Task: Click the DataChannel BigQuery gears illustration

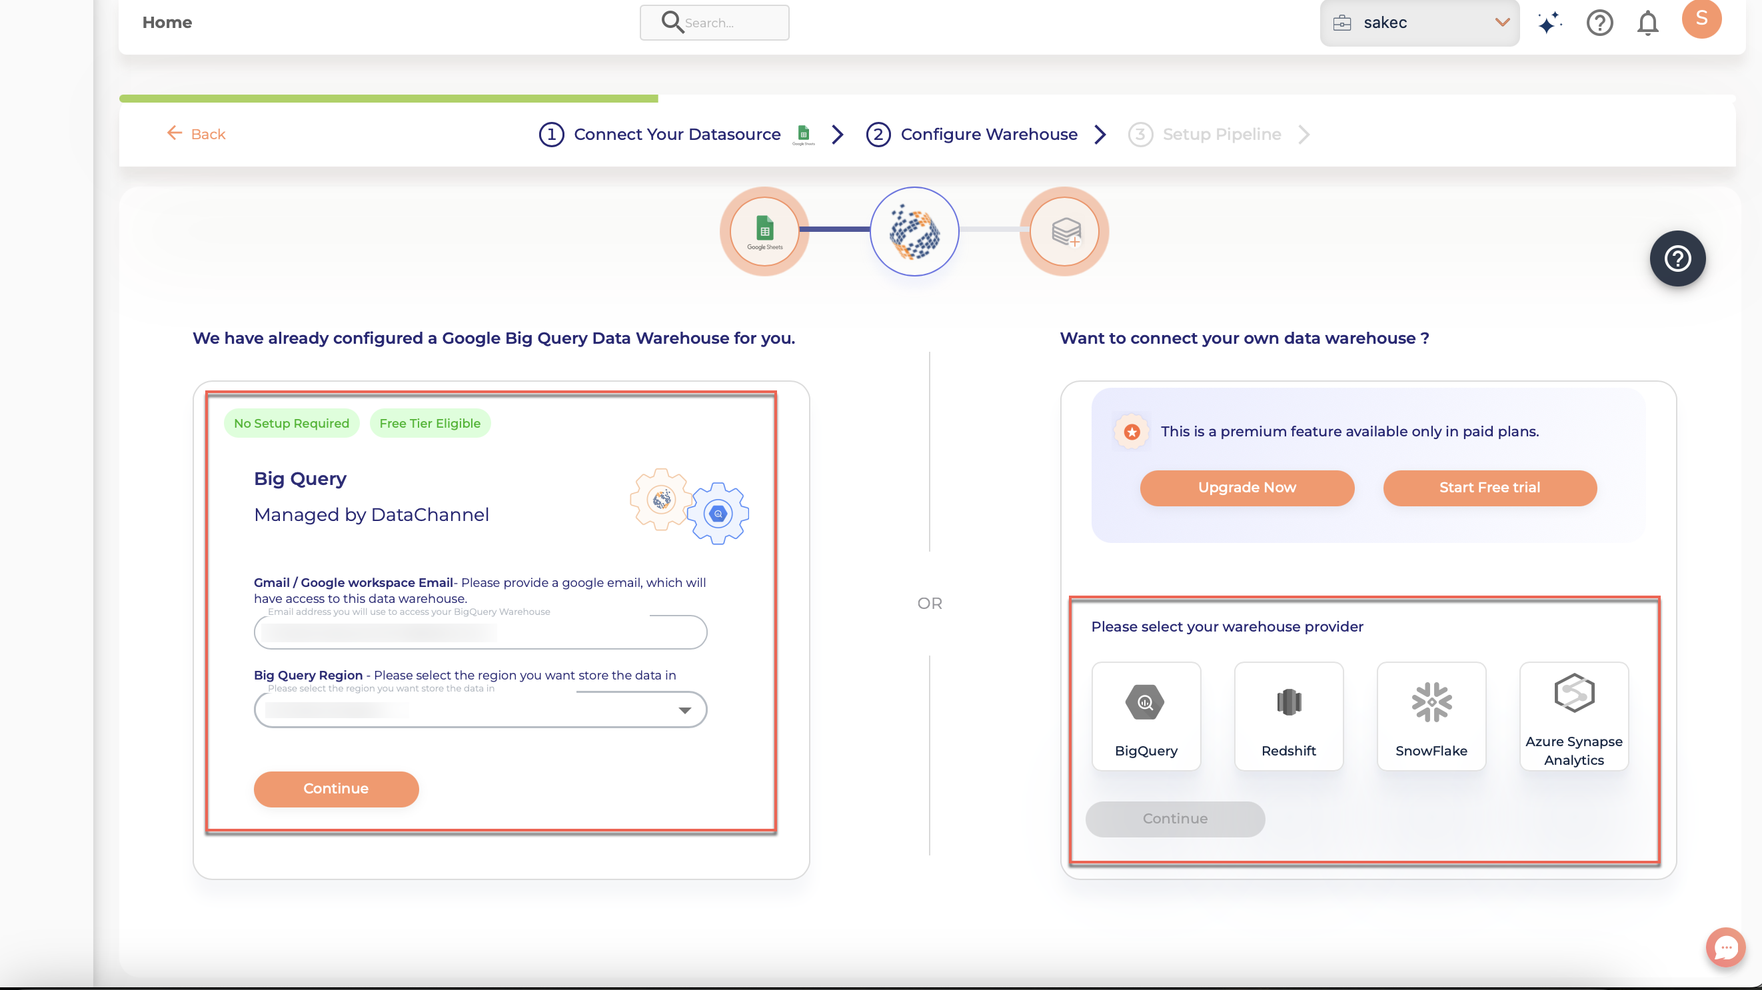Action: 689,506
